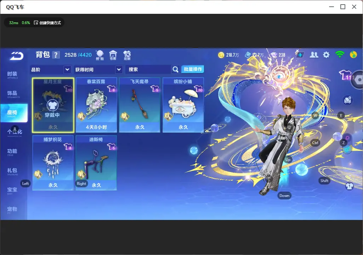Screen dimensions: 363x255
Task: Select the 捕梦织花 dreamcatcher seat card
Action: (x=53, y=163)
